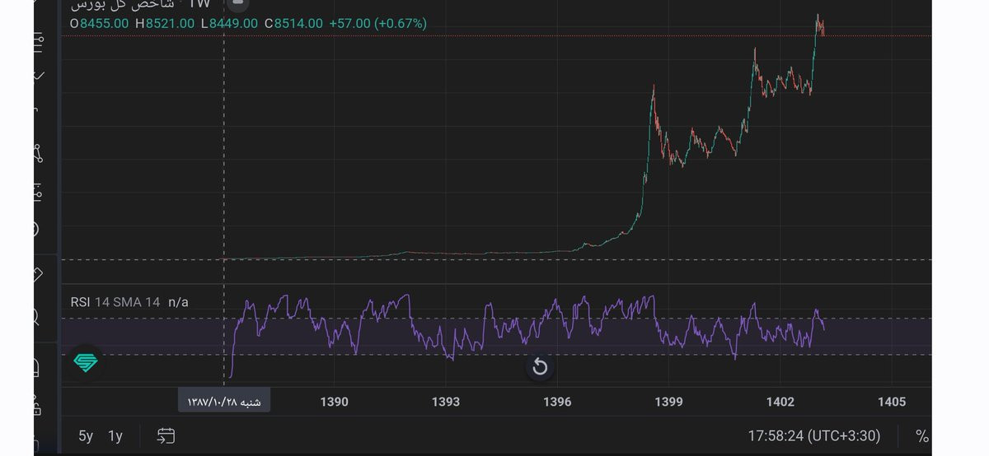Open timezone menu at 17:58:24 (UTC+3:30)

coord(813,436)
